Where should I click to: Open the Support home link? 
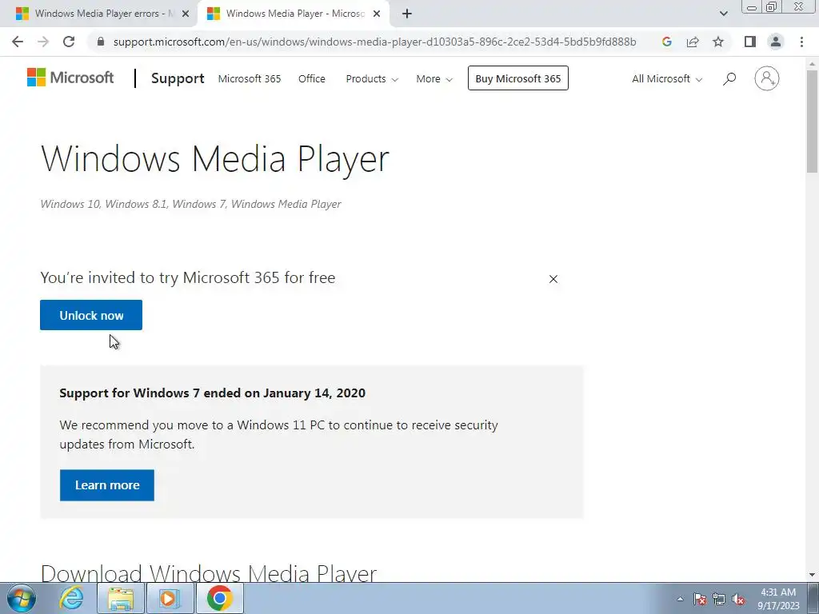[178, 78]
